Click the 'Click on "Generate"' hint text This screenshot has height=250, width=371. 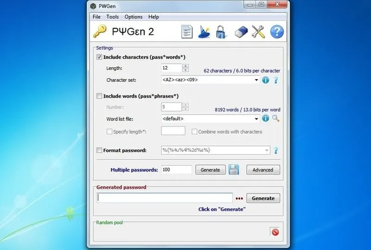coord(222,209)
